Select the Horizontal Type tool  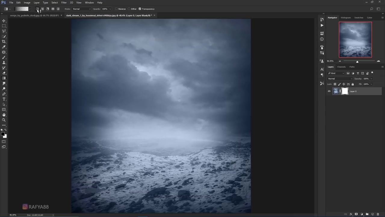[x=4, y=99]
